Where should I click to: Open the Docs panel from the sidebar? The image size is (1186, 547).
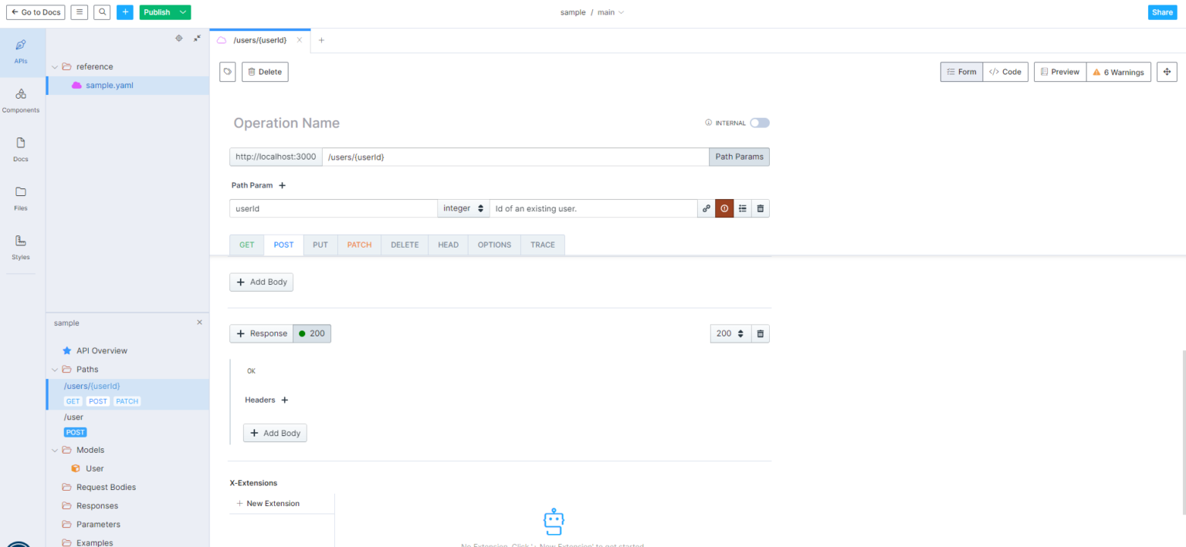point(21,148)
